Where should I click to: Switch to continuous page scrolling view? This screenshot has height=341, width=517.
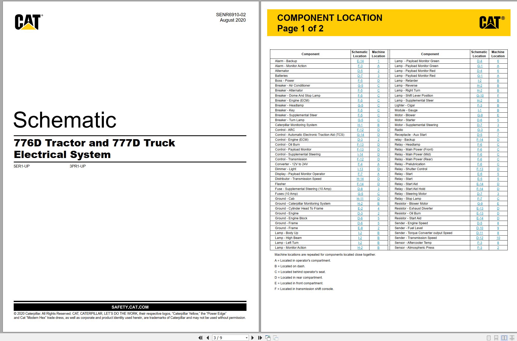coord(496,338)
